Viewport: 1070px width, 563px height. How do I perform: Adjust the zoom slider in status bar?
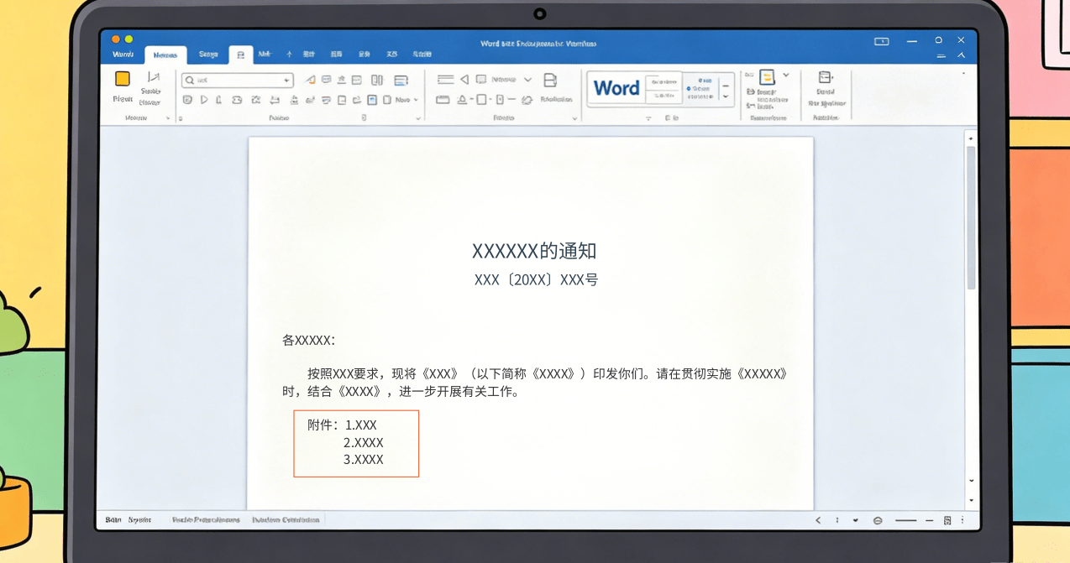(905, 520)
